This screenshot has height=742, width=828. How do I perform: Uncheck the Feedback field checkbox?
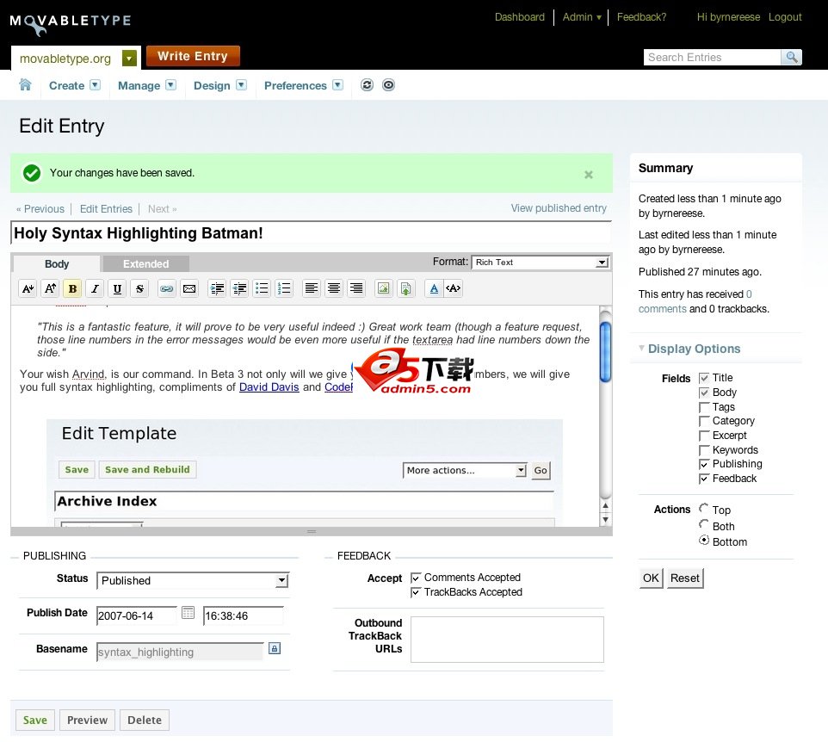pyautogui.click(x=704, y=479)
